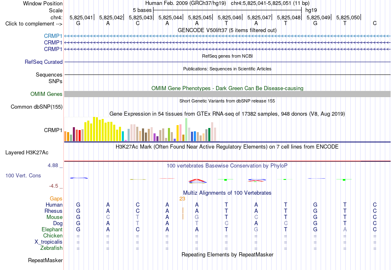Click the Publications Sequences in Scientific Articles title
391x270 pixels.
(227, 69)
